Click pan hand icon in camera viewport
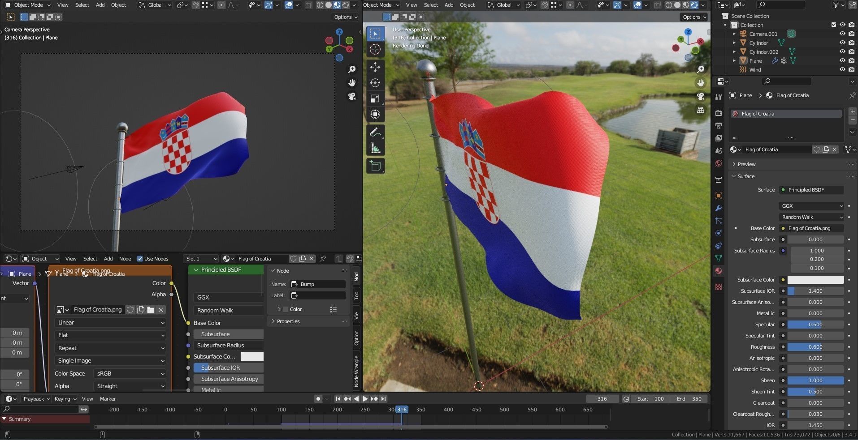Image resolution: width=858 pixels, height=440 pixels. point(352,83)
